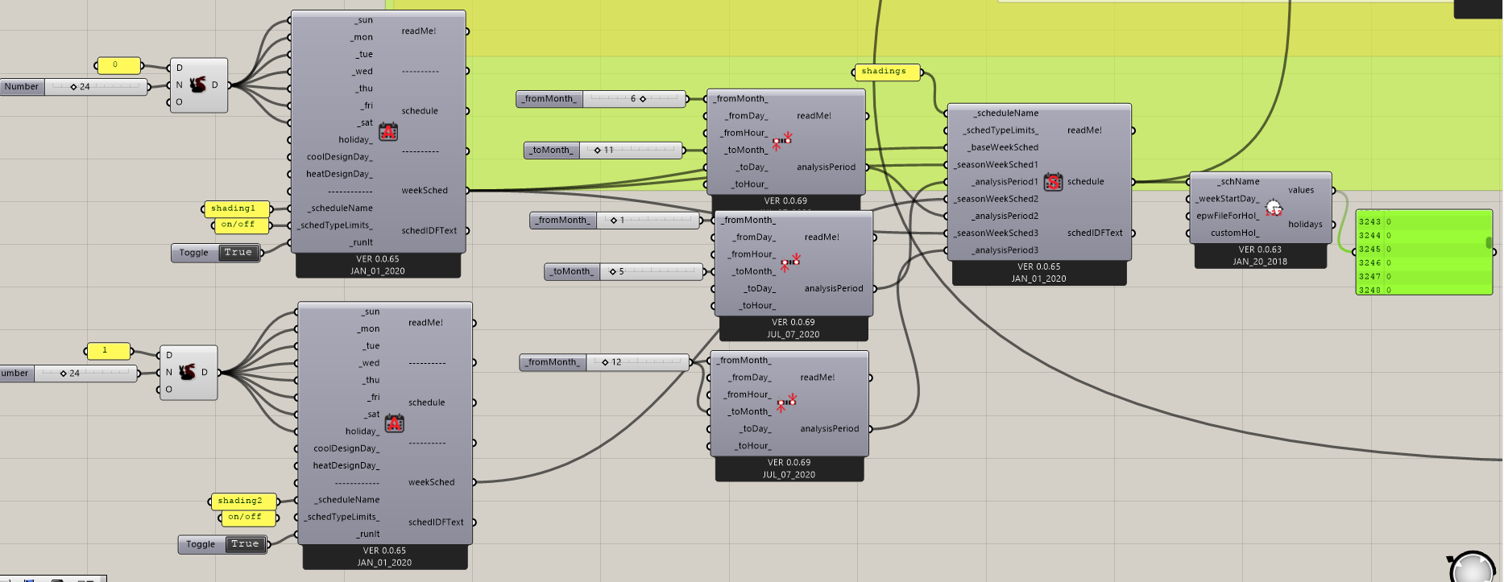Click the _fromMonth_ slider set to 12

point(604,362)
